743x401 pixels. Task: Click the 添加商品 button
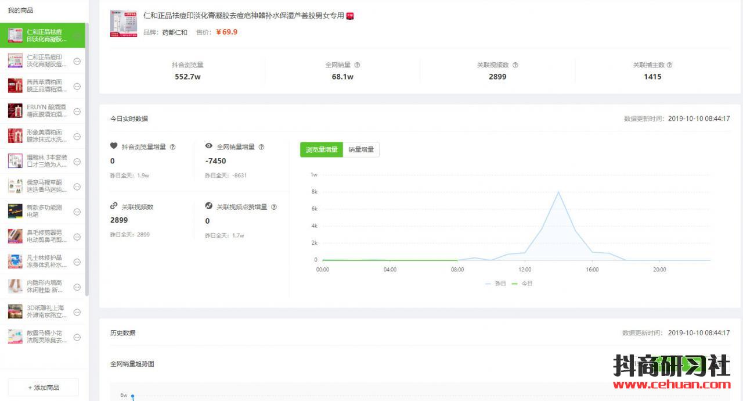44,387
